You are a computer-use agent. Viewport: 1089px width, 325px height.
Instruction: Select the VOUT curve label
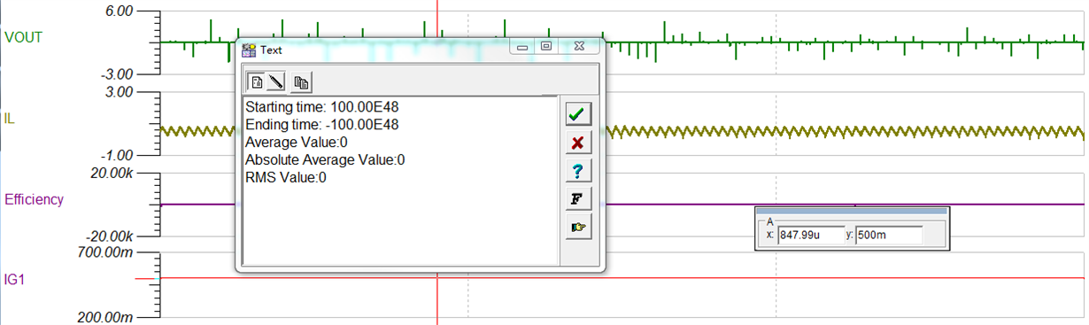click(24, 37)
